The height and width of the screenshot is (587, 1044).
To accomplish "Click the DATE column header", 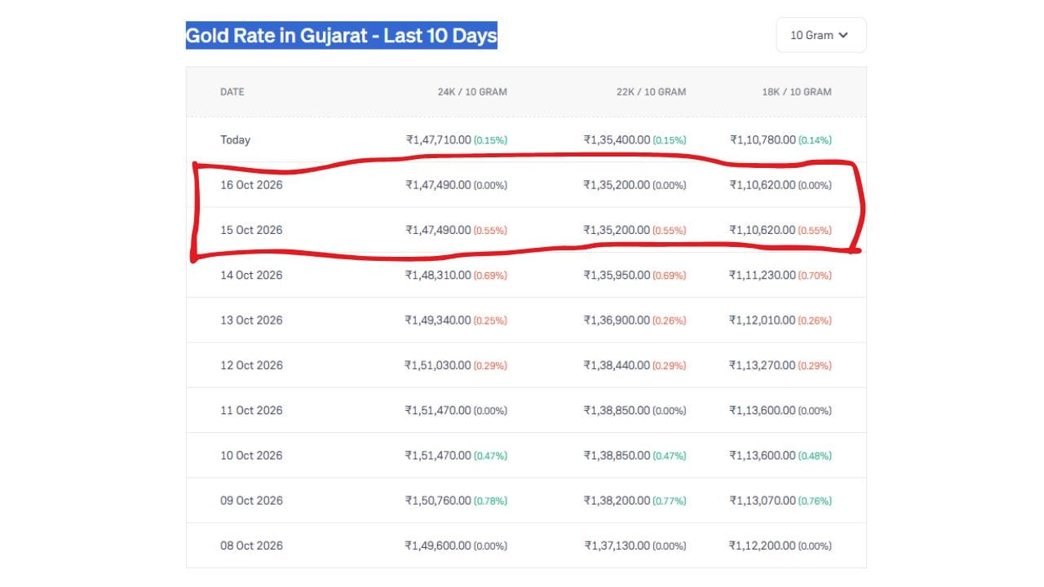I will [x=232, y=92].
